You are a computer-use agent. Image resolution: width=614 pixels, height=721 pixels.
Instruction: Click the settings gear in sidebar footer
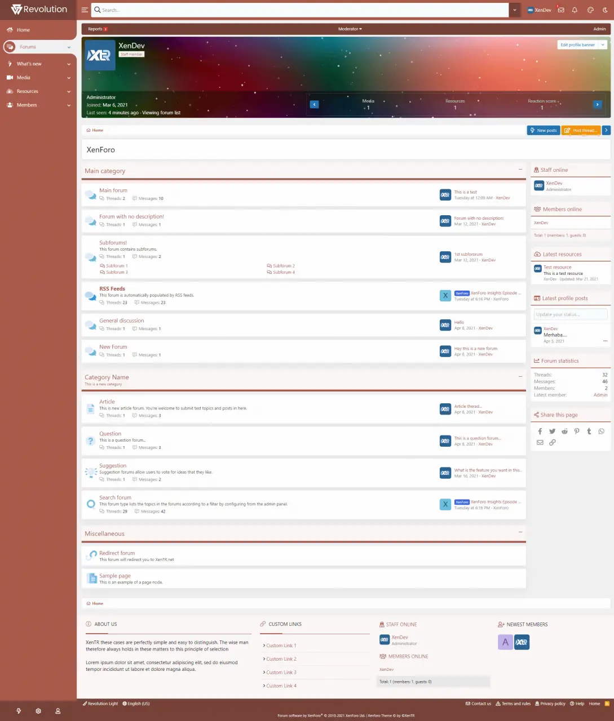pyautogui.click(x=38, y=711)
